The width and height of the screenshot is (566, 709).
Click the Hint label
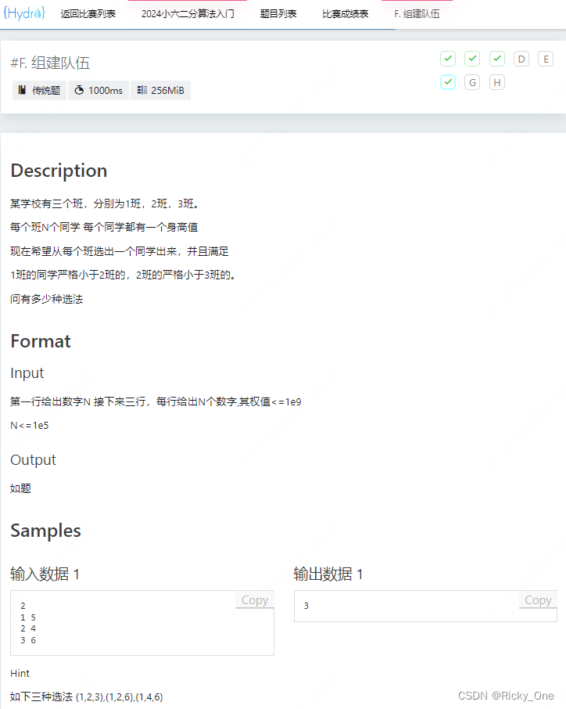20,673
